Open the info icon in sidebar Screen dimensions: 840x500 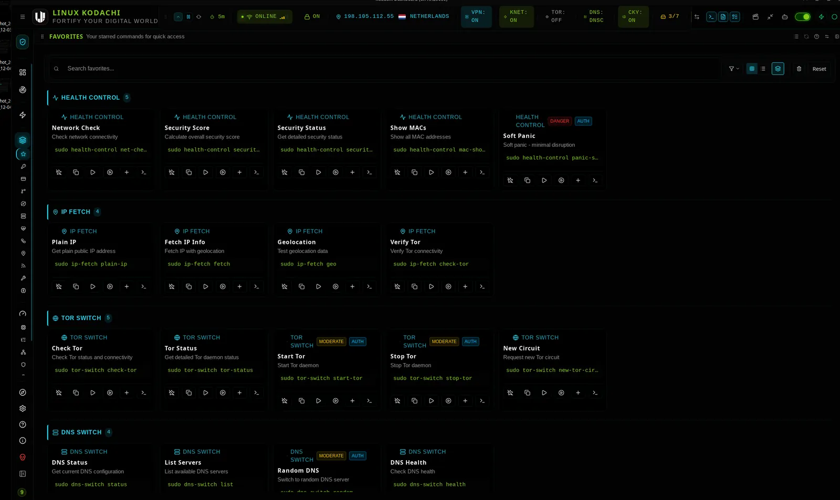click(23, 441)
